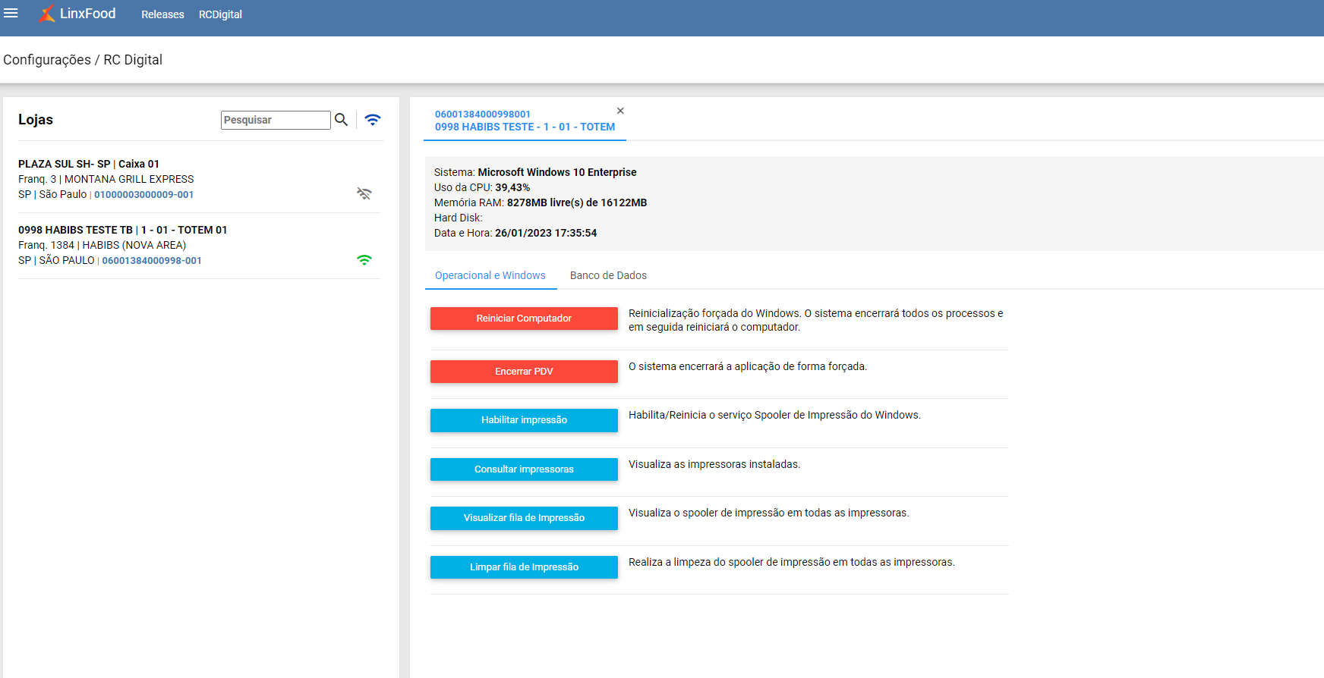Click the Visualiza as impressoras instaladas description
This screenshot has height=678, width=1324.
point(714,464)
